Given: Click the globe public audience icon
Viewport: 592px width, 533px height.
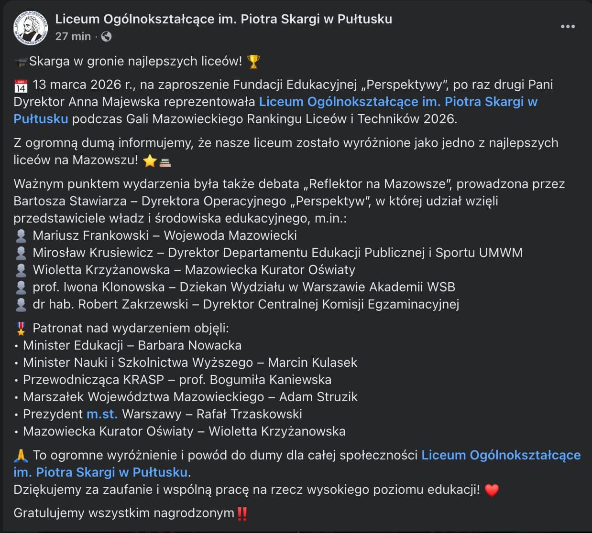Looking at the screenshot, I should click(107, 36).
